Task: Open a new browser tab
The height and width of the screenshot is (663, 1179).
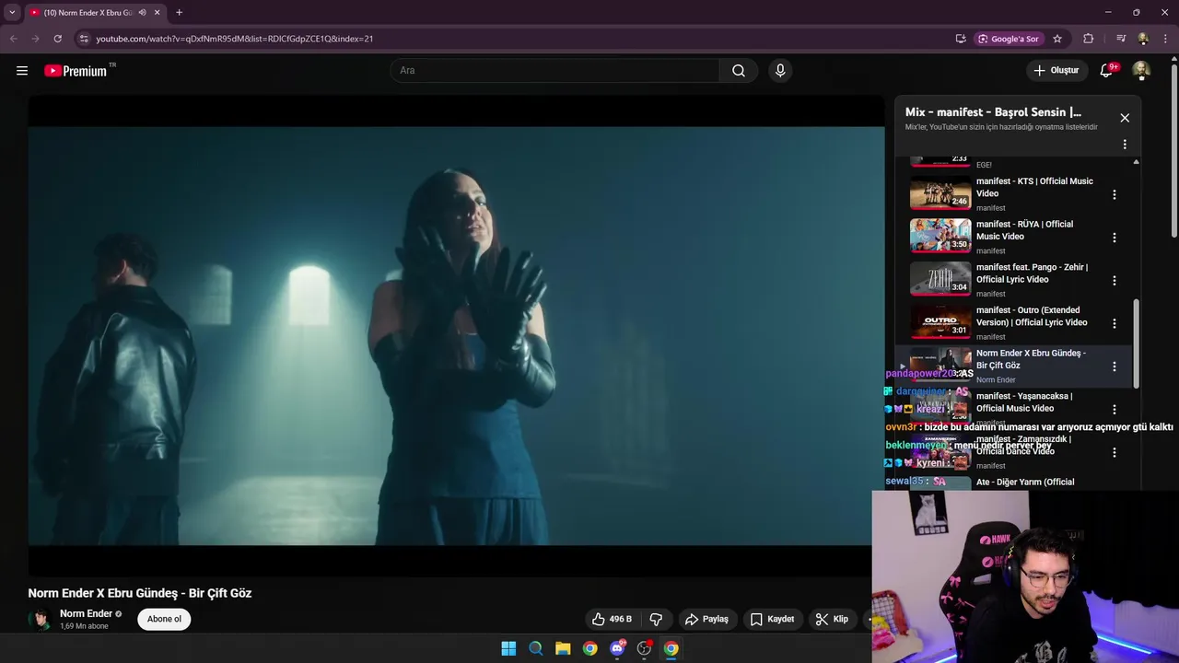Action: click(x=179, y=13)
